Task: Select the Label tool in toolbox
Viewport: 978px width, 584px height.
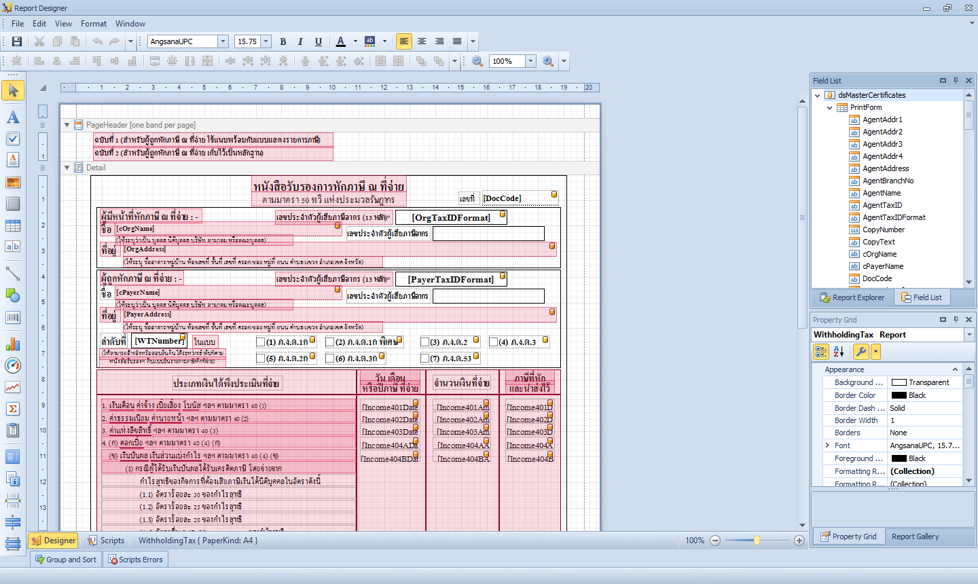Action: tap(13, 117)
